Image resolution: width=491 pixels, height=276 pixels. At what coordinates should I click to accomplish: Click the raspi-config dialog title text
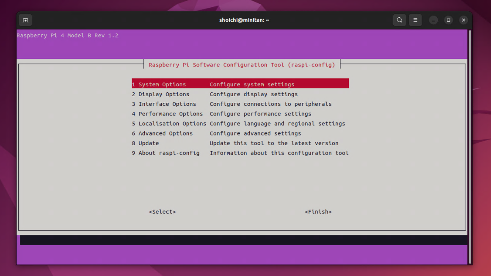coord(242,65)
